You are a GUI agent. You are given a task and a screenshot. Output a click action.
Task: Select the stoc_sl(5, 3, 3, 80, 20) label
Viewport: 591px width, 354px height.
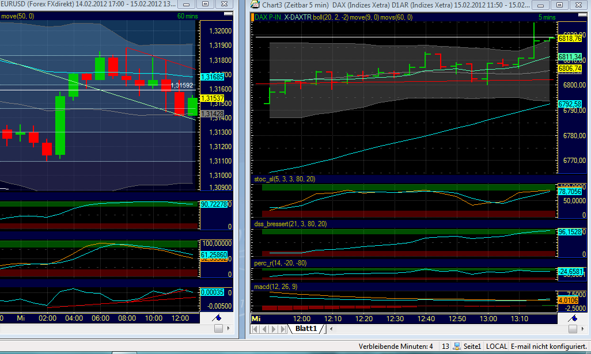[x=284, y=179]
